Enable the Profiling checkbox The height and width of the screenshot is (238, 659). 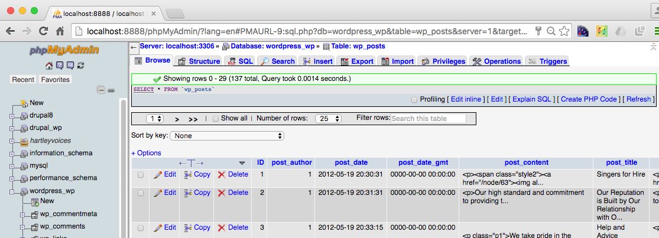click(x=414, y=100)
